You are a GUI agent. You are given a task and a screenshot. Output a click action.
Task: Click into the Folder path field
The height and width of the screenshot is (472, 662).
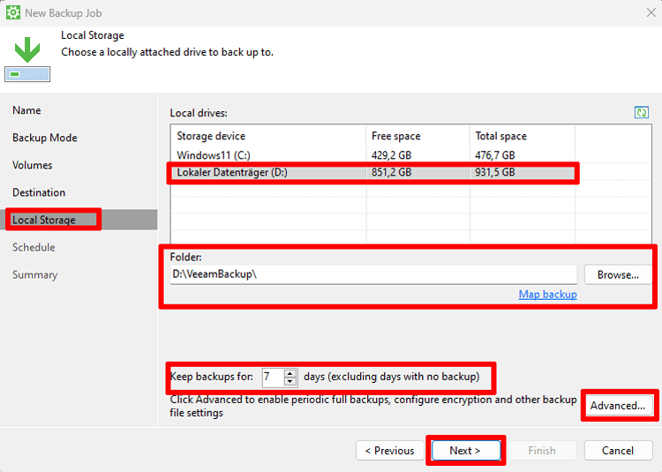pos(373,274)
